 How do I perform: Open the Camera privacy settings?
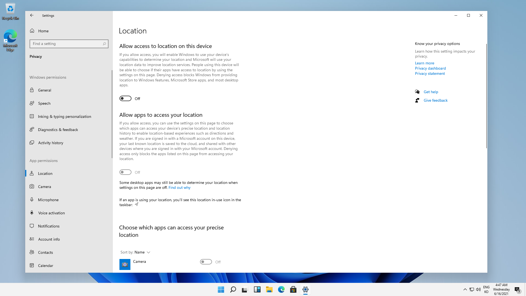(44, 187)
